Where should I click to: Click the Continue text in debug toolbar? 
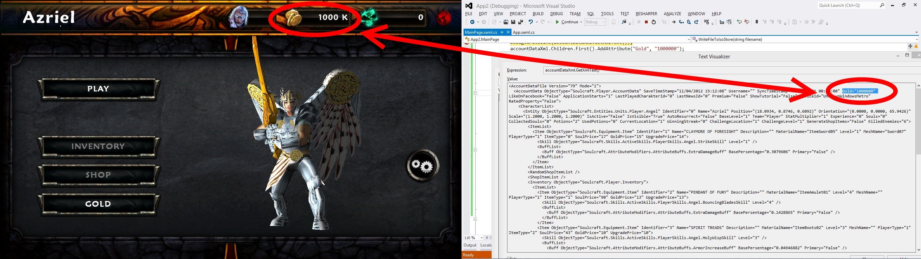tap(570, 22)
